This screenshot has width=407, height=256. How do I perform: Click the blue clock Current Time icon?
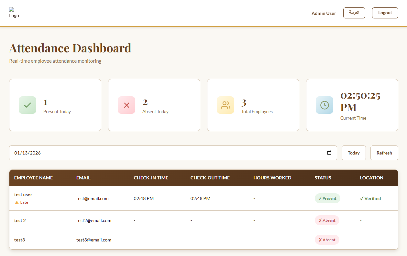(324, 105)
